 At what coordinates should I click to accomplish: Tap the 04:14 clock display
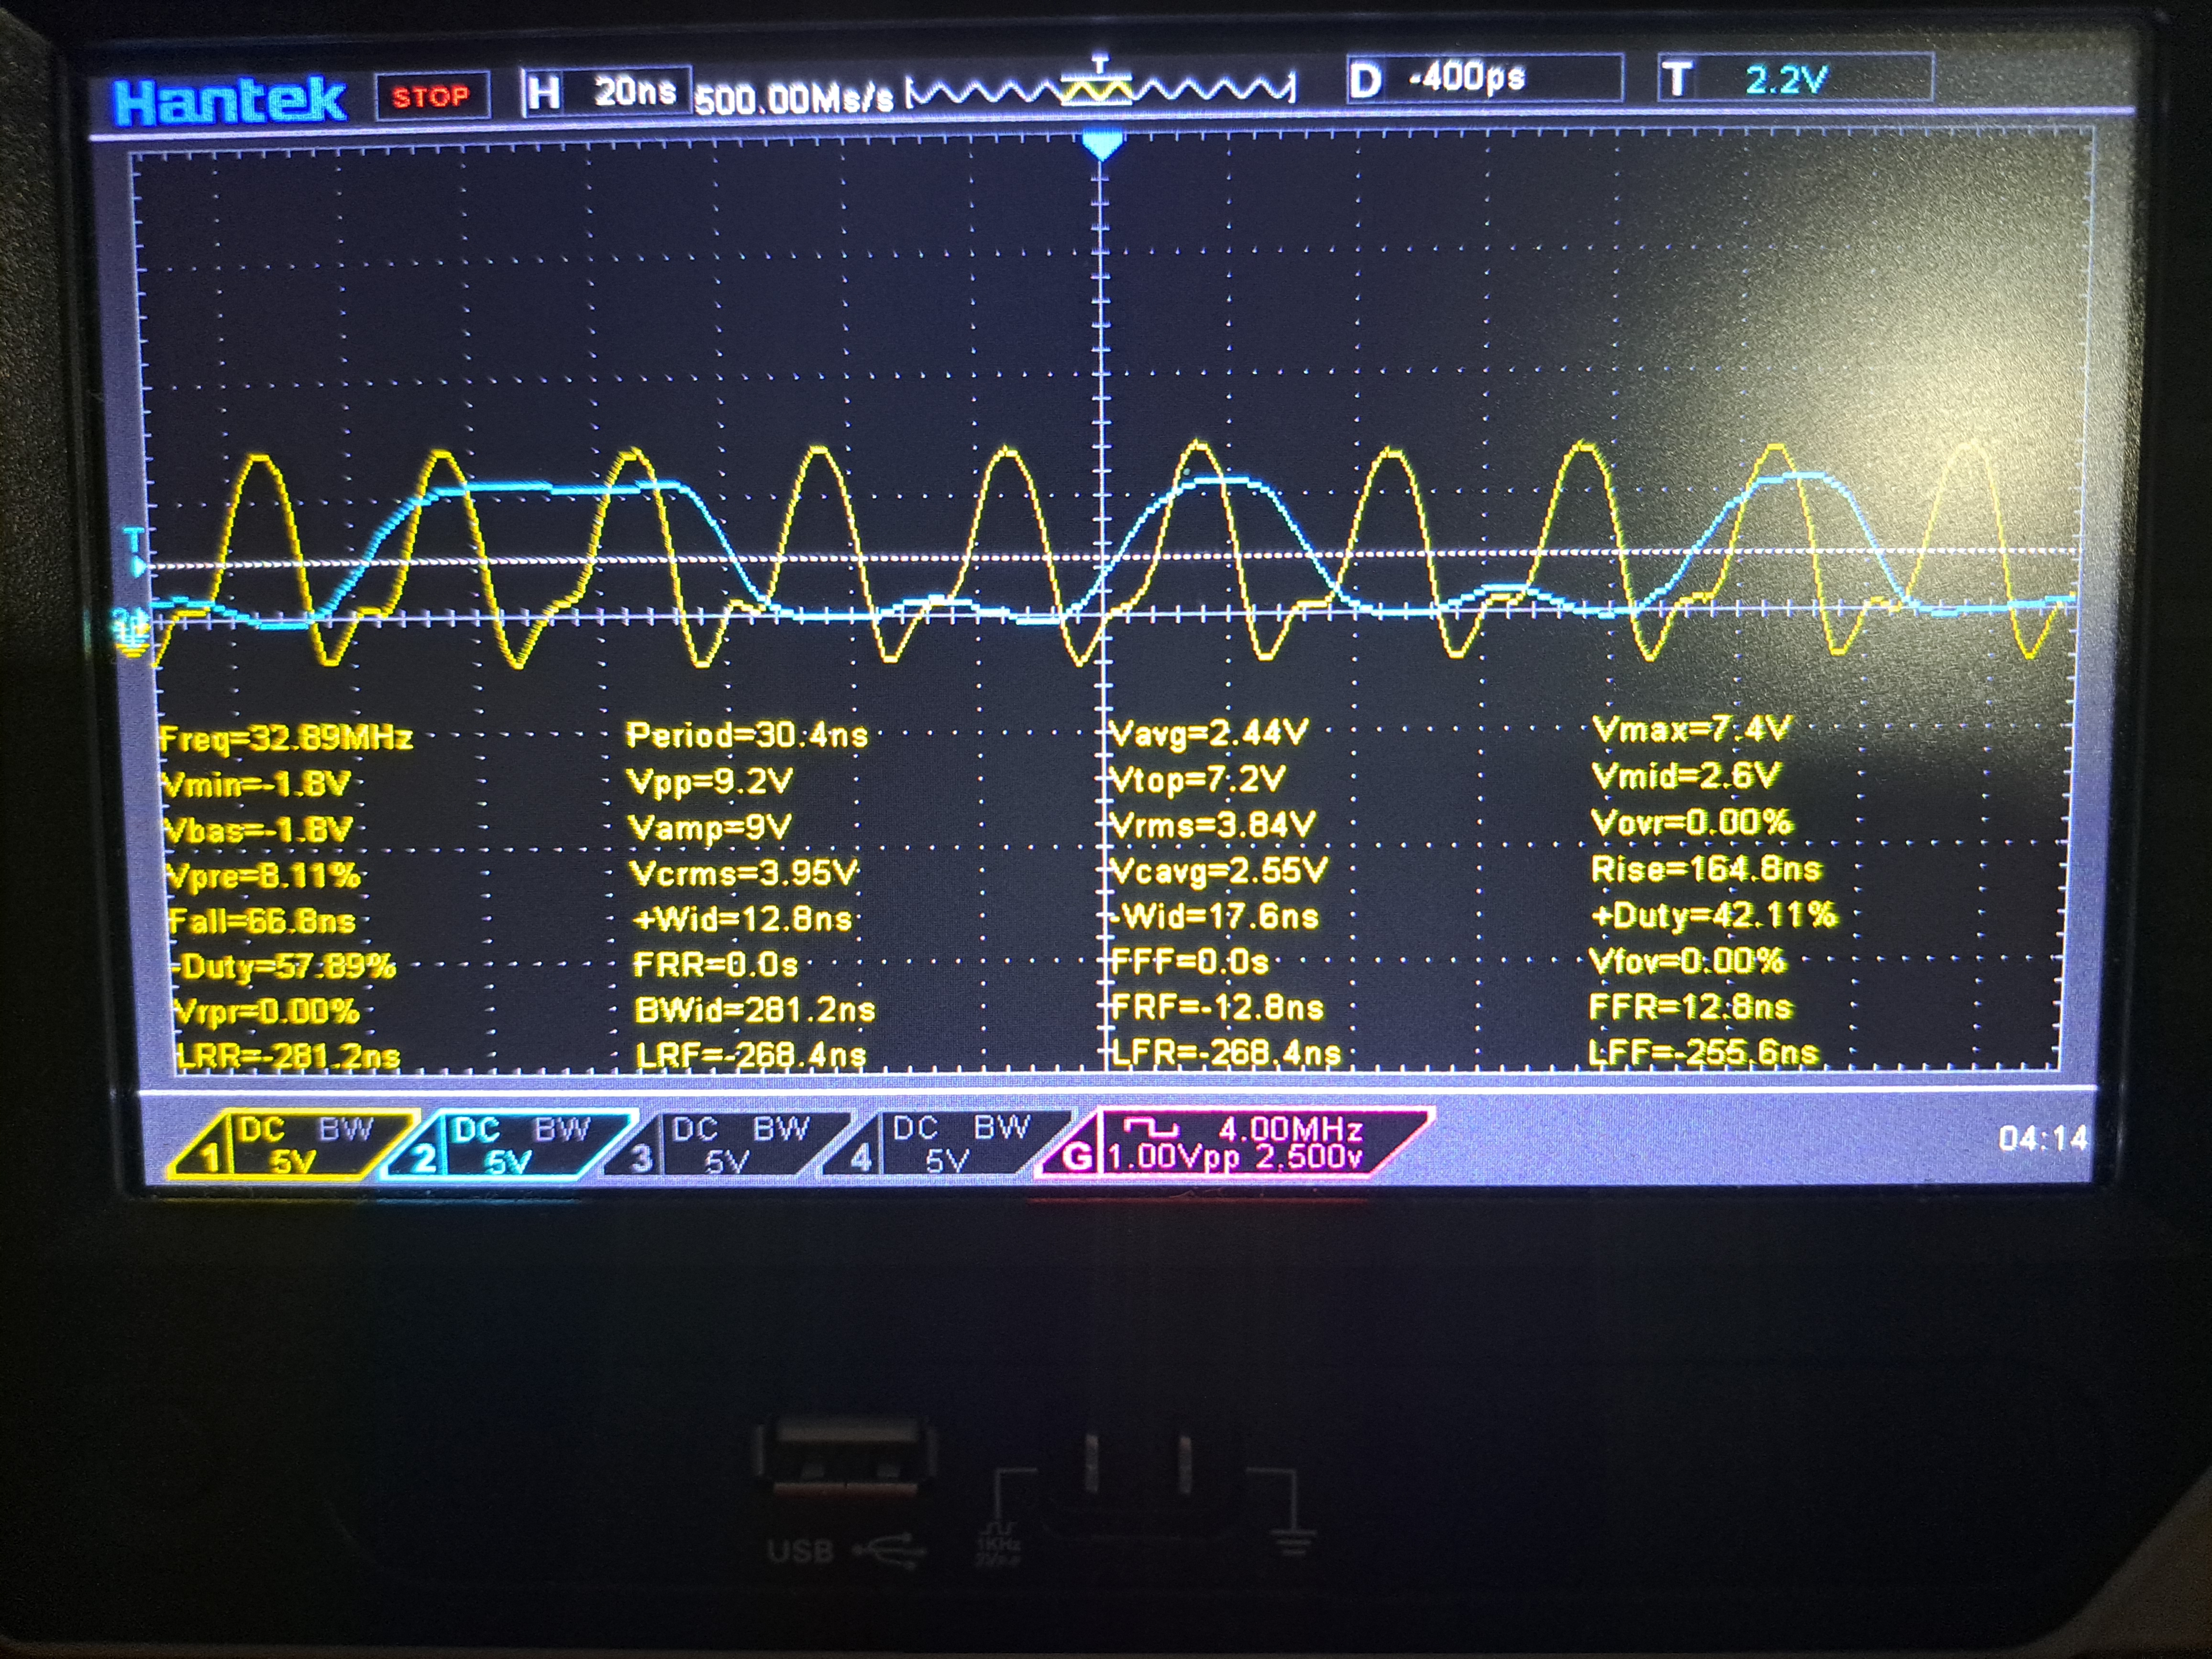[x=2042, y=1138]
